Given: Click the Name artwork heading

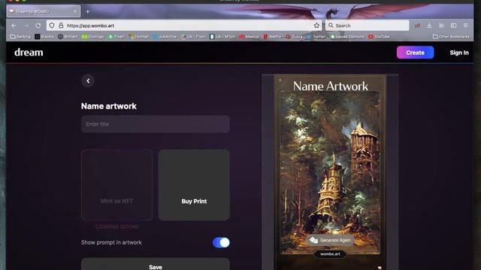Looking at the screenshot, I should point(109,106).
